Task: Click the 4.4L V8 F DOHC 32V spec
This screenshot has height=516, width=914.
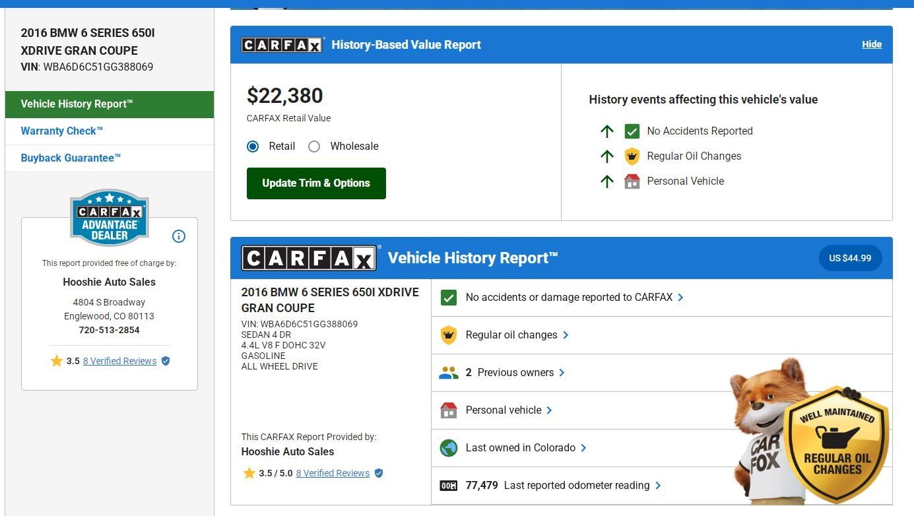Action: point(283,345)
